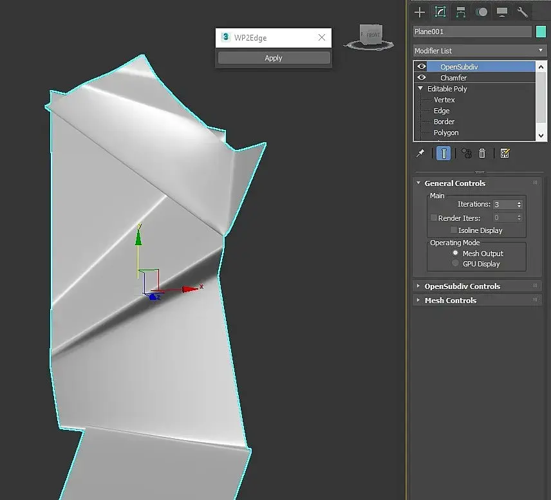Click General Controls rollout grip handle
Image resolution: width=551 pixels, height=500 pixels.
tap(535, 183)
